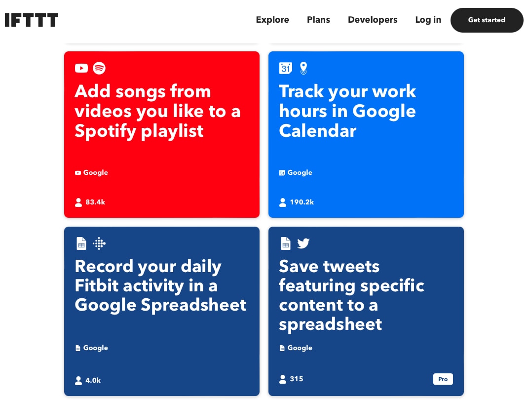Click the Fitbit icon on the activity applet
The height and width of the screenshot is (400, 528).
point(99,243)
